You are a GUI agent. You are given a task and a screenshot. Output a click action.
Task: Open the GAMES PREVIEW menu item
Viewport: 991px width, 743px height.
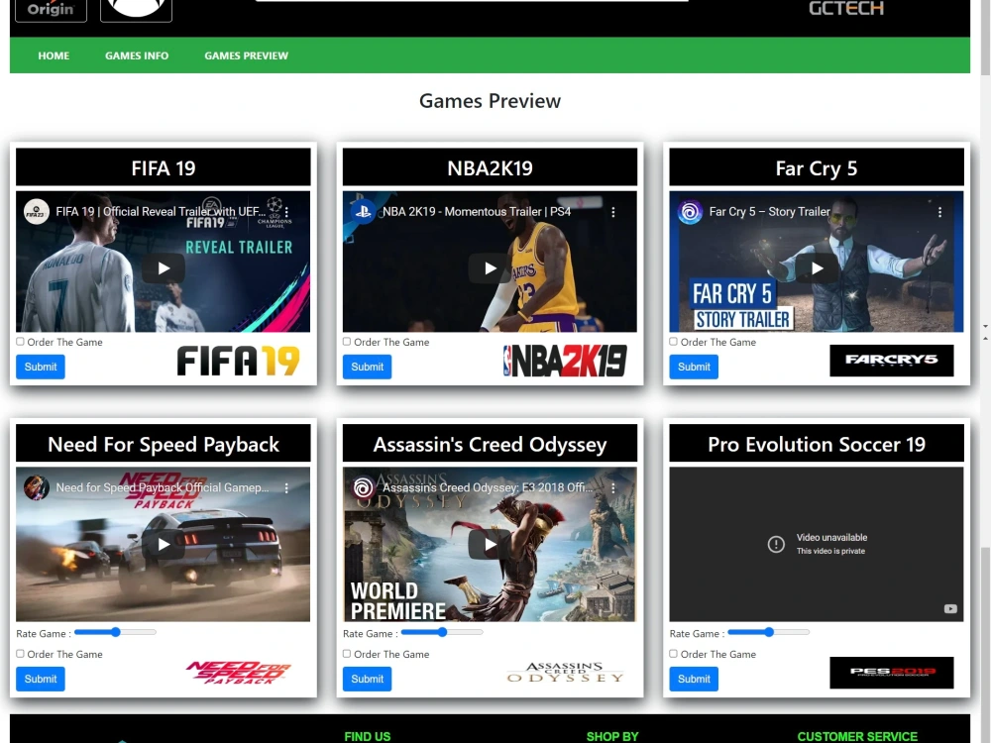tap(246, 55)
